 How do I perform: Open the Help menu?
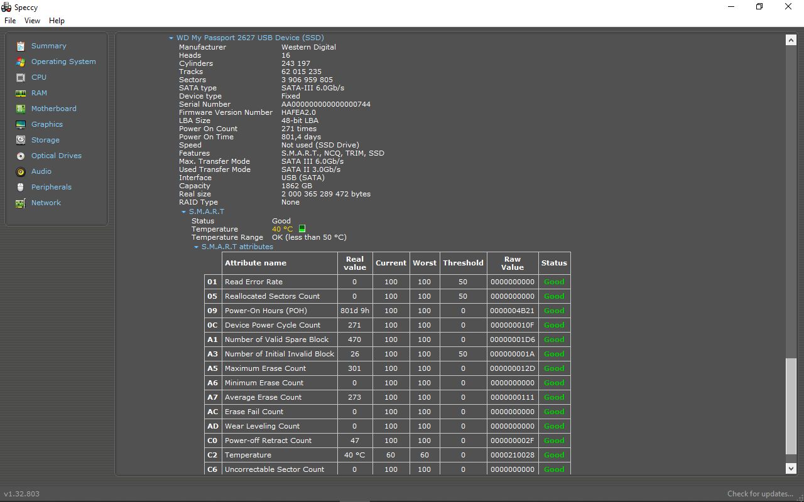[x=57, y=21]
